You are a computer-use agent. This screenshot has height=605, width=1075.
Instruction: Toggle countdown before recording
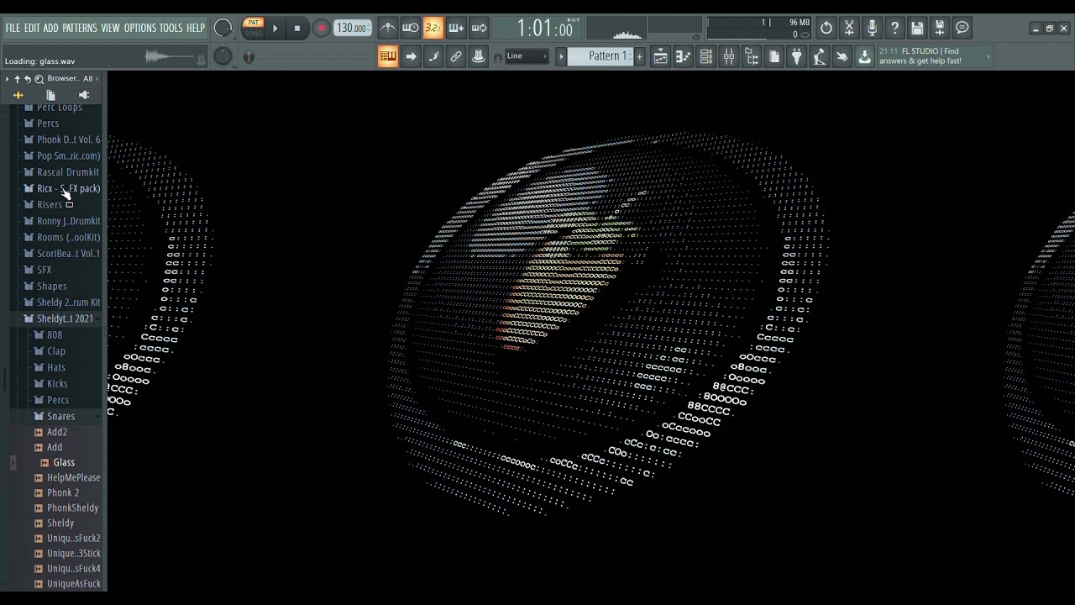point(433,29)
